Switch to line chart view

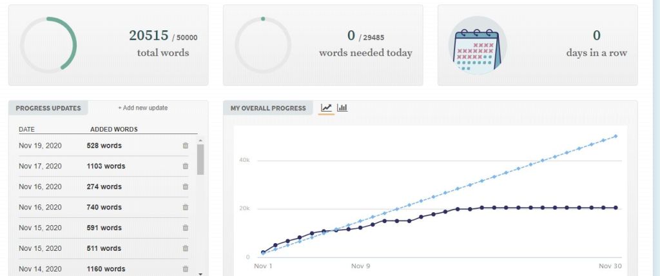click(x=327, y=108)
